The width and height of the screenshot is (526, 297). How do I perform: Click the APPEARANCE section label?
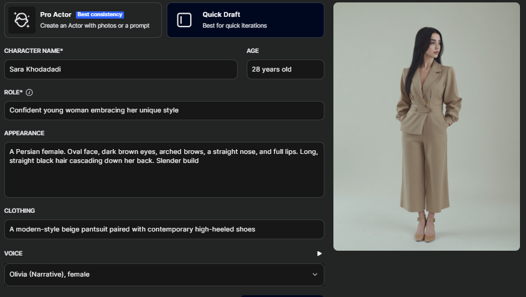click(x=24, y=133)
